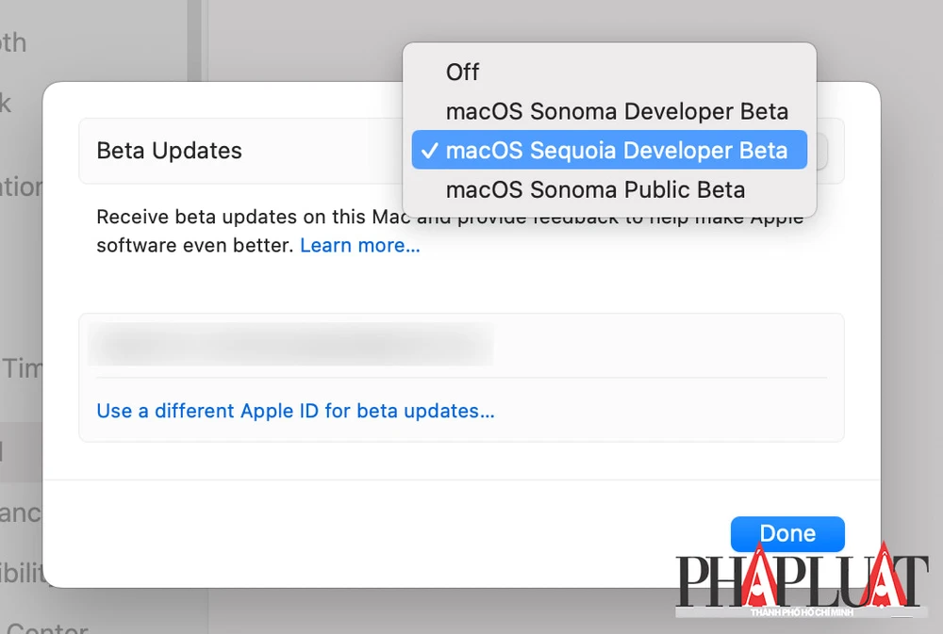Open Bluetooth settings from the sidebar
The height and width of the screenshot is (634, 943).
[x=13, y=42]
